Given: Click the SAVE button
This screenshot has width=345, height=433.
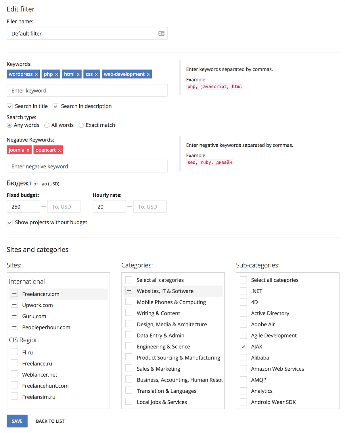Looking at the screenshot, I should (x=17, y=421).
